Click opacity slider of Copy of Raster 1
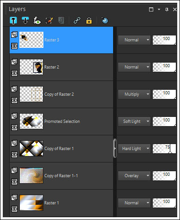 (x=164, y=149)
